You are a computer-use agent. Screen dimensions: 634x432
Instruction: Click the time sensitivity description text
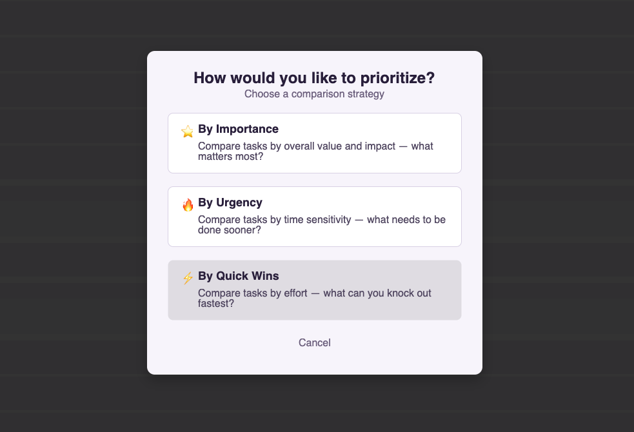[x=322, y=224]
